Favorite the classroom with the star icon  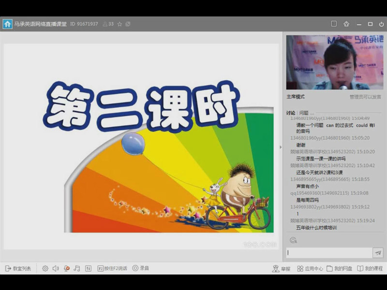tap(119, 24)
